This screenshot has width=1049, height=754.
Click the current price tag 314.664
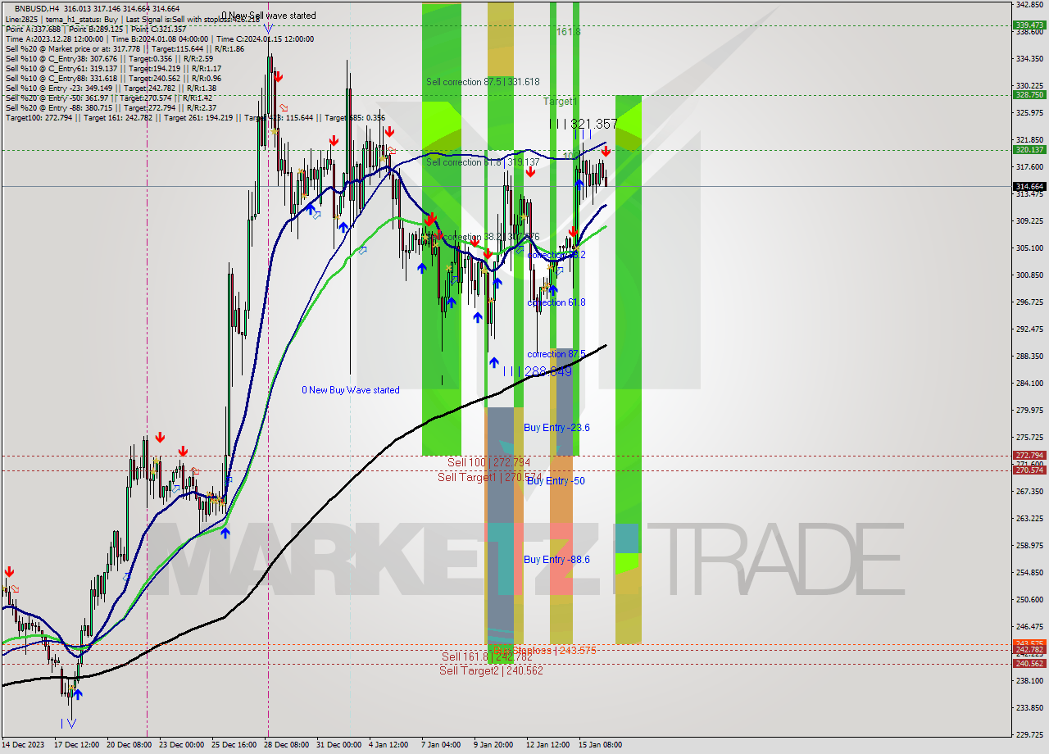[x=1029, y=187]
